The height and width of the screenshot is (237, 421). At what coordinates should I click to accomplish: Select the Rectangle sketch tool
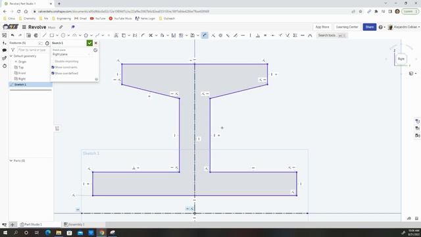coord(52,35)
